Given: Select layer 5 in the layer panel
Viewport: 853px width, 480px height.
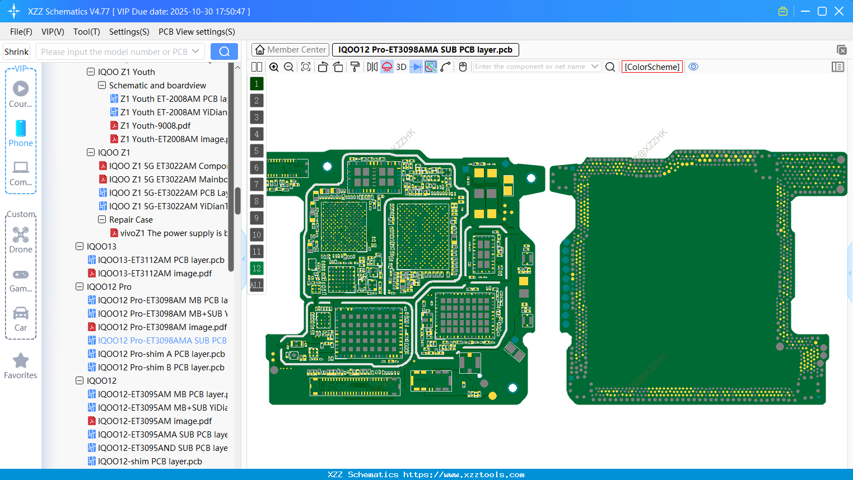Looking at the screenshot, I should coord(256,150).
